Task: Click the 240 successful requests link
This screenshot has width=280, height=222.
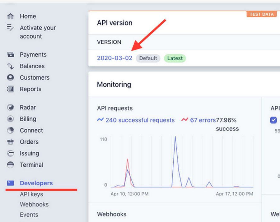Action: click(x=140, y=120)
